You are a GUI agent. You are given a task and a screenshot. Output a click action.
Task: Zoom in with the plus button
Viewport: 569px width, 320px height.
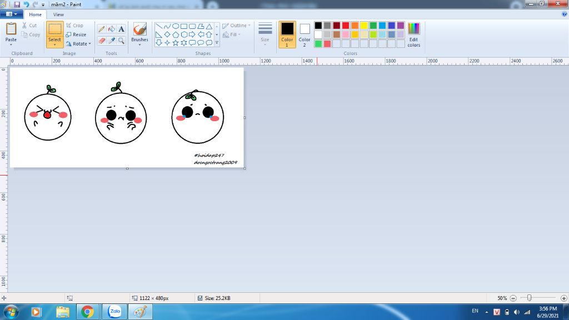(563, 298)
